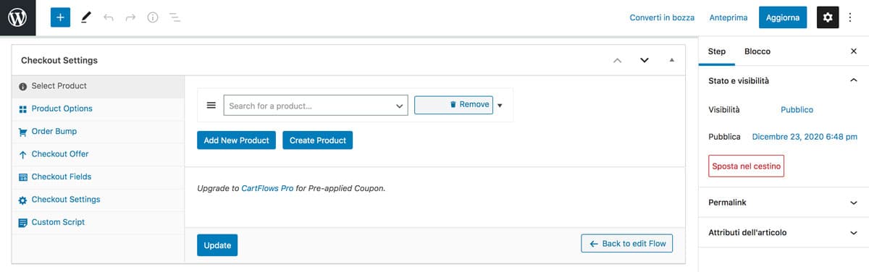The height and width of the screenshot is (272, 869).
Task: Open the Search for a product dropdown
Action: click(316, 106)
